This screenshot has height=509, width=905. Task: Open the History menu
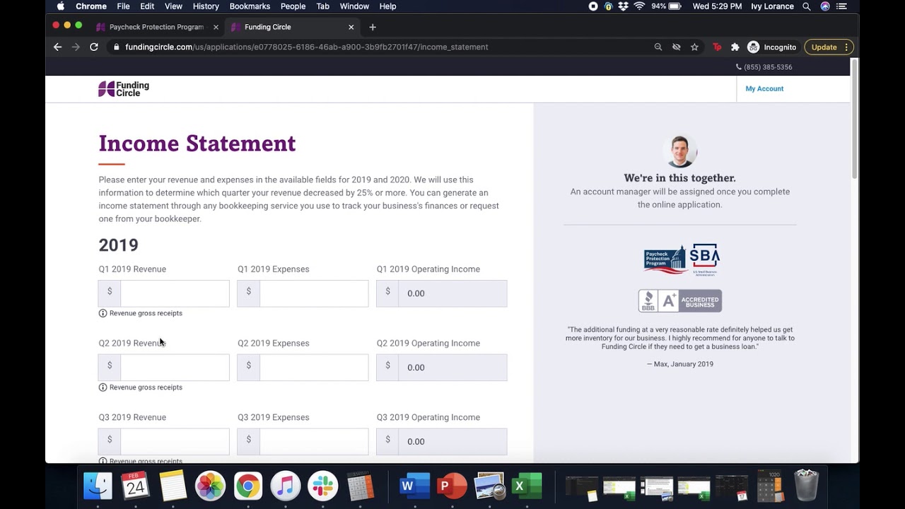coord(206,6)
